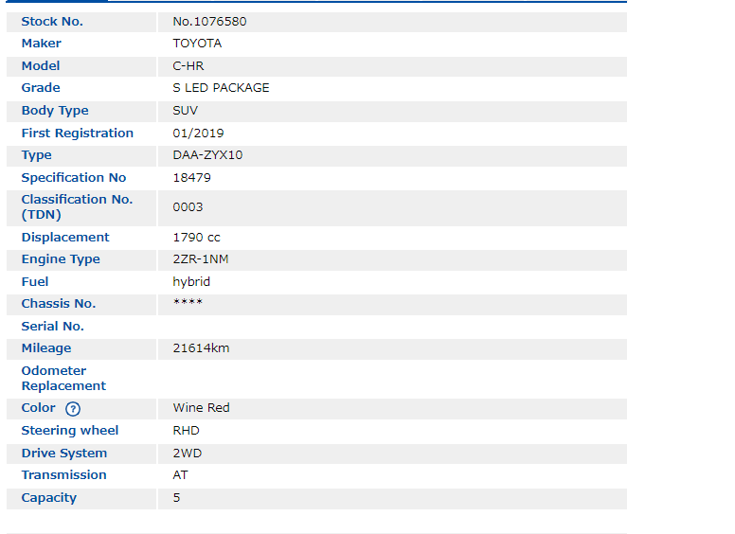Click the Wine Red color value
735x534 pixels.
(x=201, y=408)
